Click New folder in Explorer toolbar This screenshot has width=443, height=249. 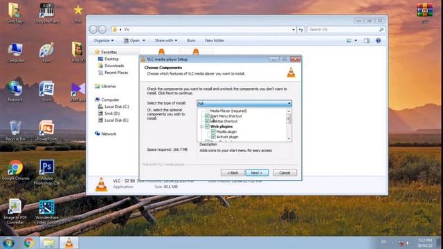pyautogui.click(x=215, y=41)
